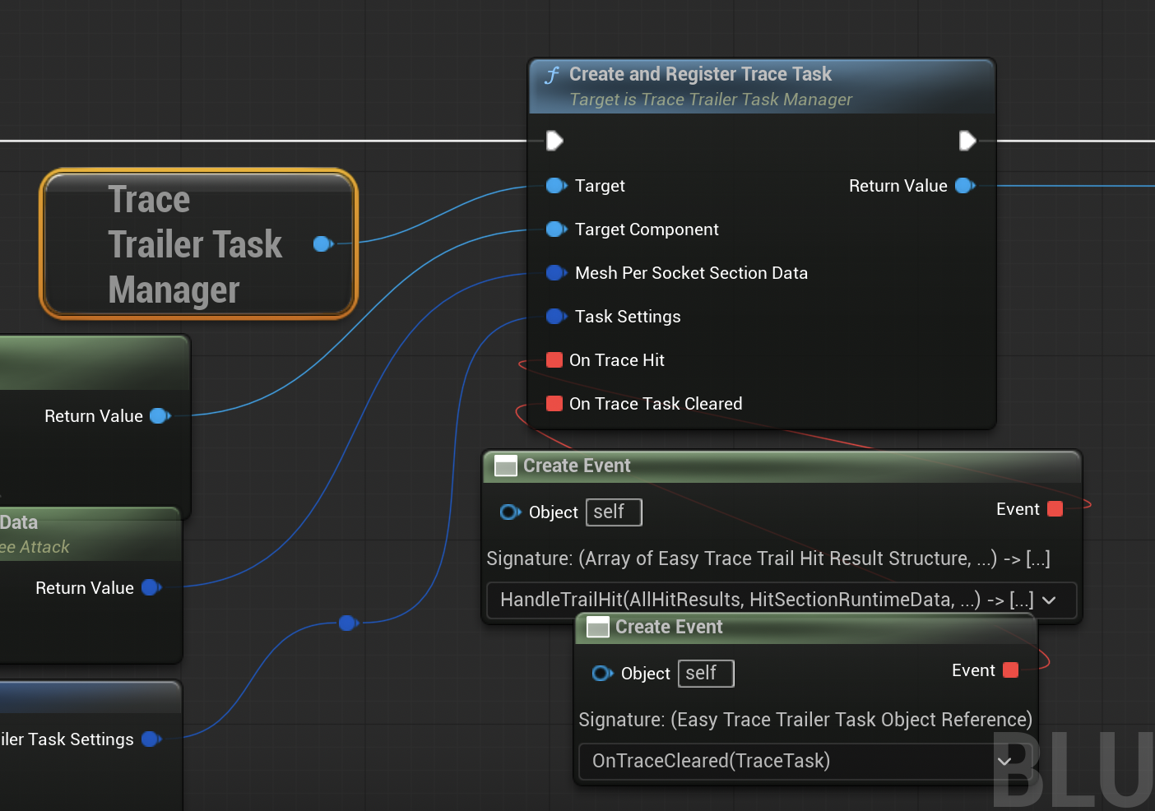The width and height of the screenshot is (1155, 811).
Task: Open the HandleTrailHit signature dropdown
Action: click(x=1048, y=600)
